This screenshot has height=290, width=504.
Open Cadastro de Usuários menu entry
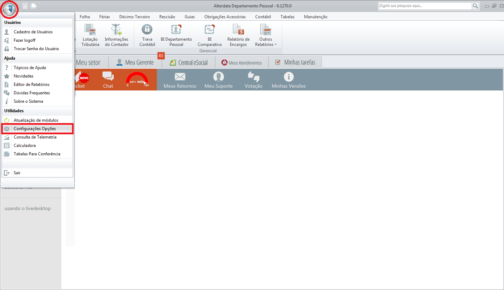coord(37,32)
